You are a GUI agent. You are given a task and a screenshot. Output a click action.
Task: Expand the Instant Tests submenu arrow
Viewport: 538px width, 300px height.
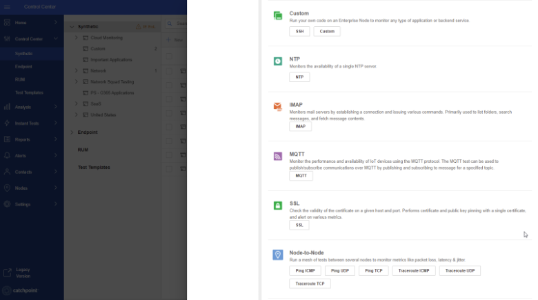(x=56, y=123)
